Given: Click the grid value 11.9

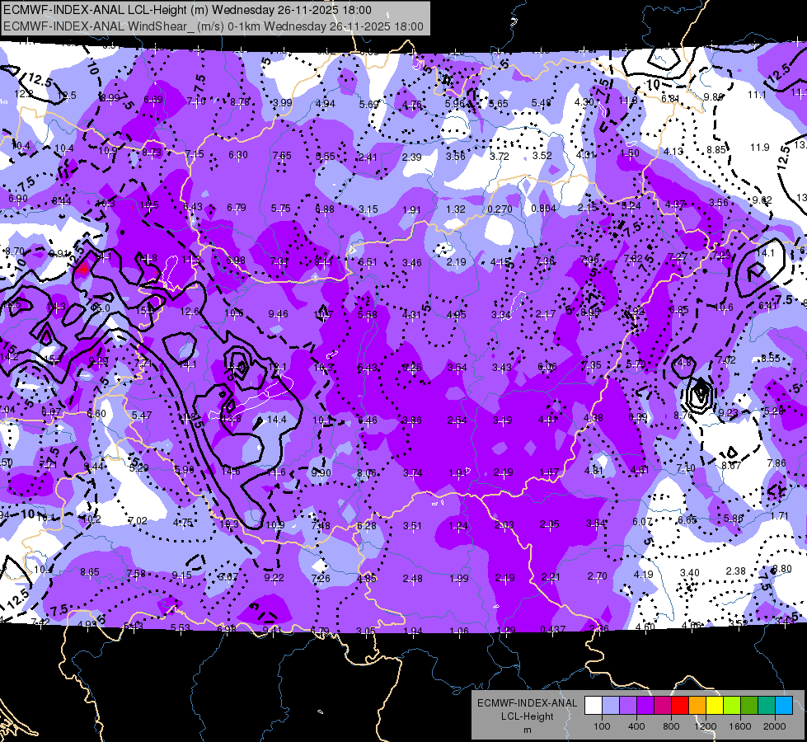Looking at the screenshot, I should (760, 148).
